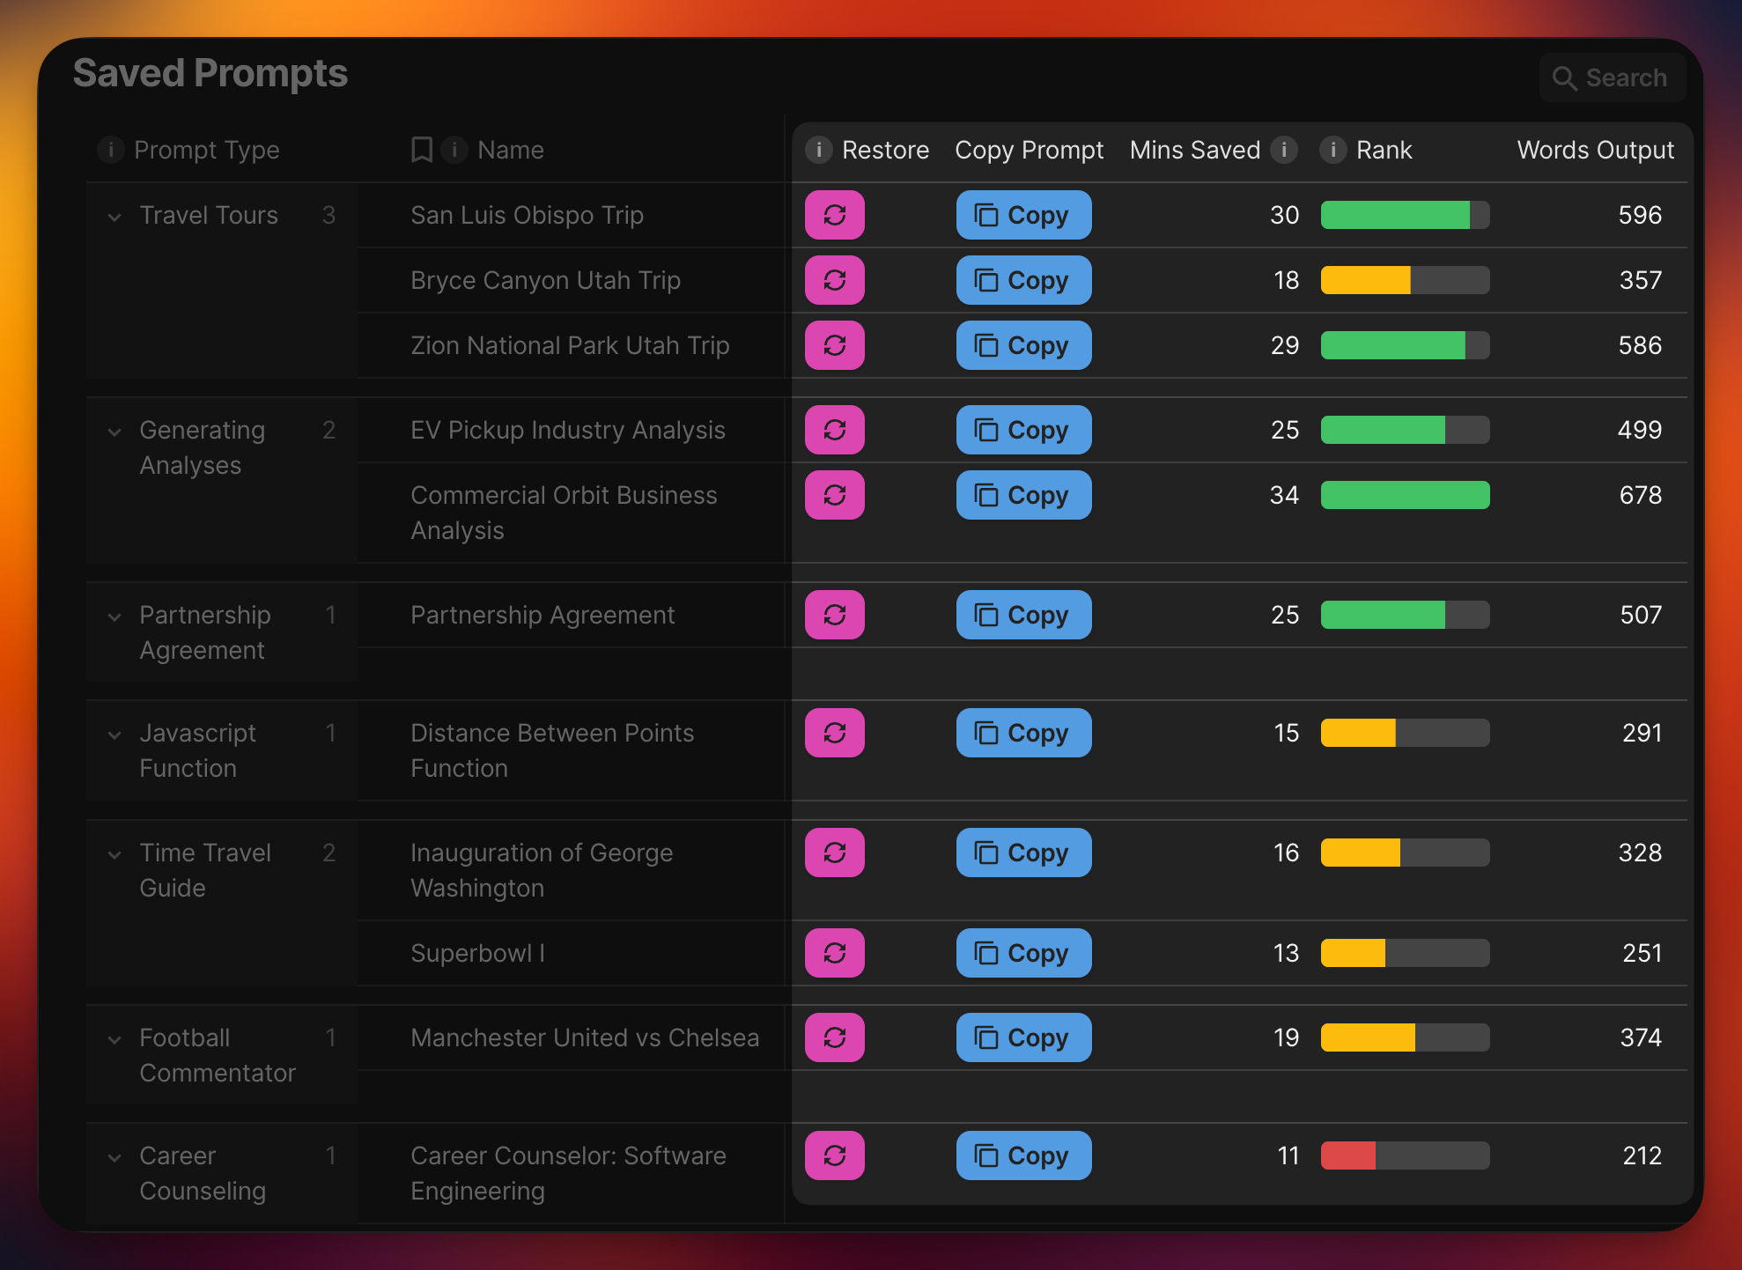
Task: Copy the Zion National Park Utah Trip prompt
Action: (1023, 345)
